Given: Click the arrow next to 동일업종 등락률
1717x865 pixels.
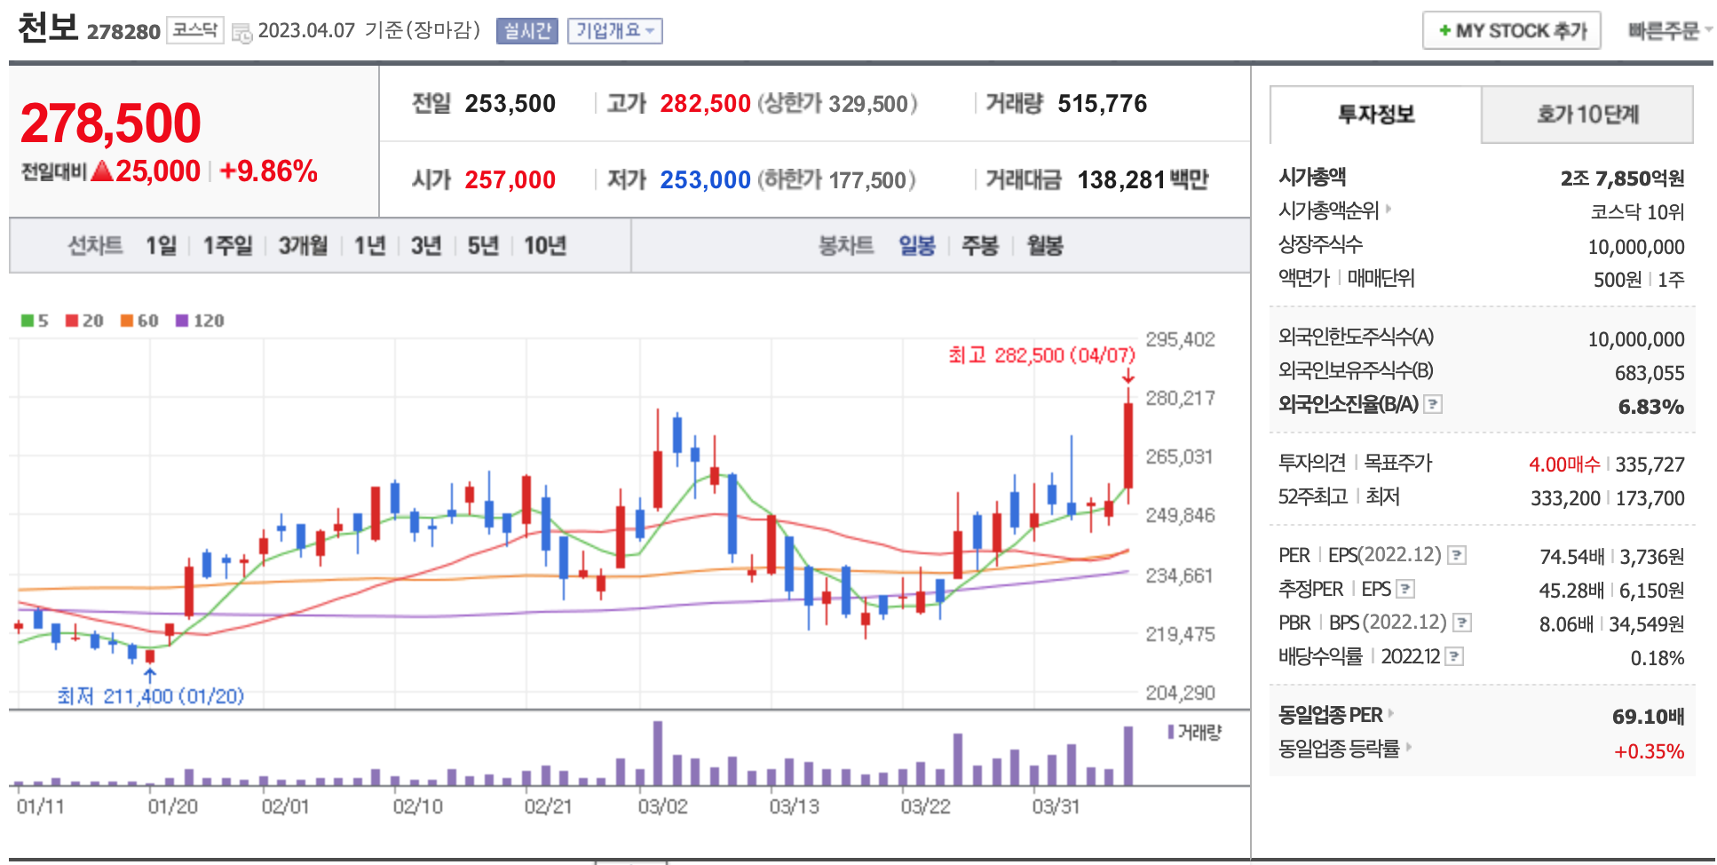Looking at the screenshot, I should (x=1408, y=748).
